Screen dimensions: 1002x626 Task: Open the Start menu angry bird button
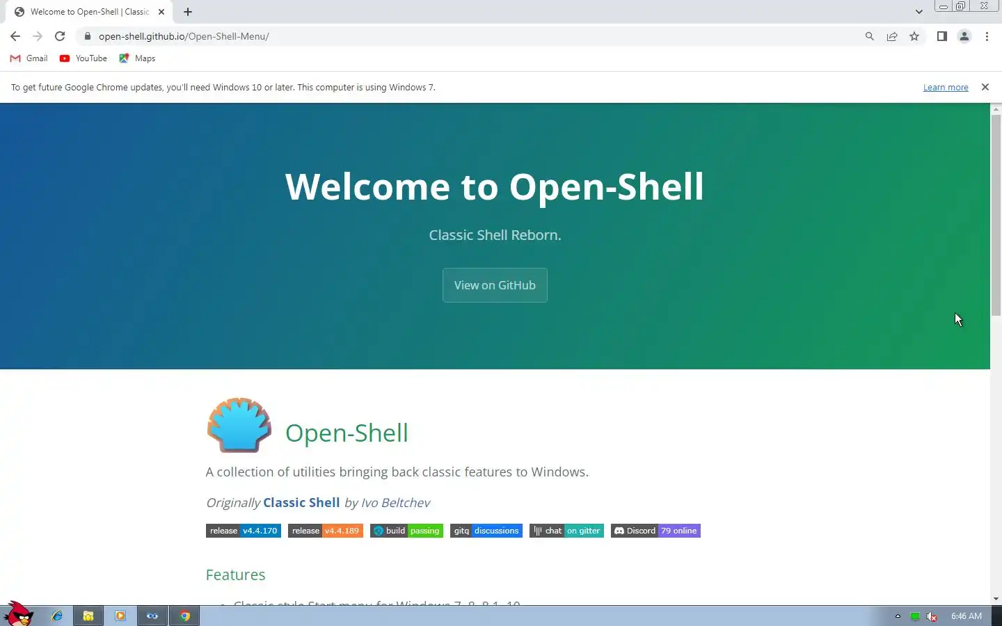[19, 614]
